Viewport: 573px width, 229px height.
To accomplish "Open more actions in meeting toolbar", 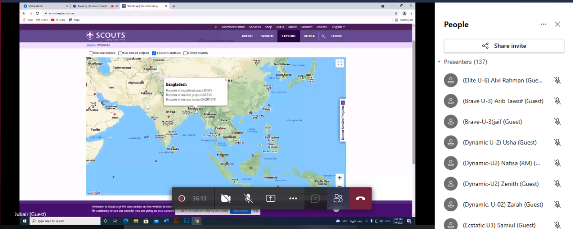I will [x=293, y=198].
